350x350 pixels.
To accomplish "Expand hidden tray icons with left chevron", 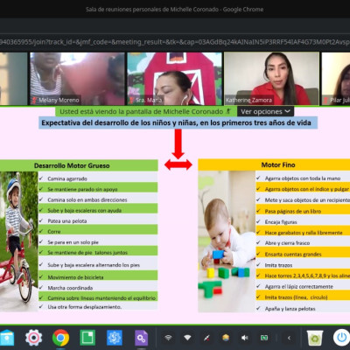I will 289,338.
